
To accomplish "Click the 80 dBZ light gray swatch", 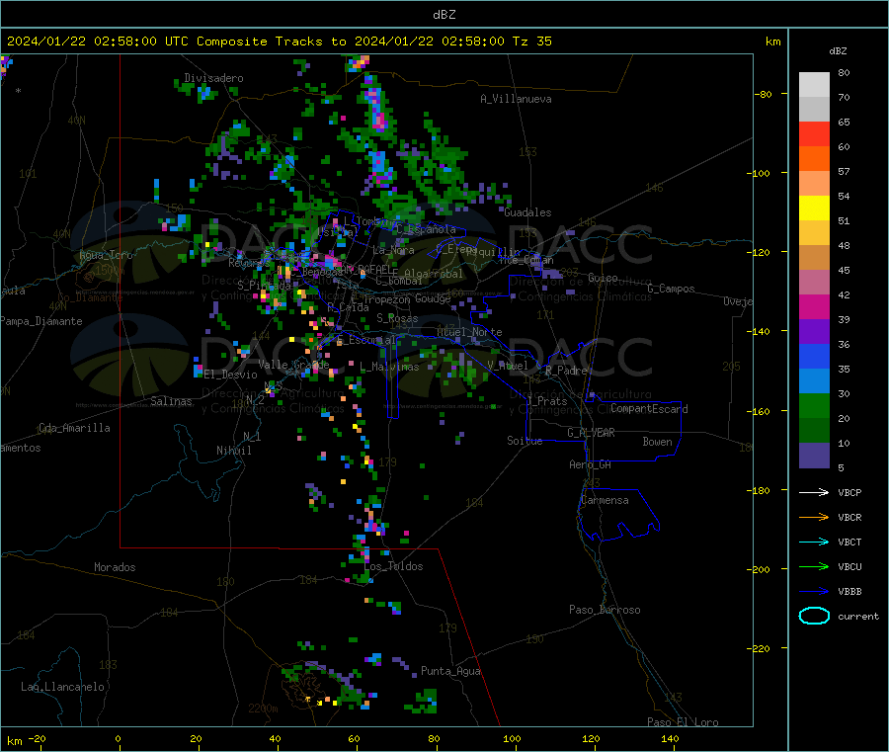I will (814, 85).
